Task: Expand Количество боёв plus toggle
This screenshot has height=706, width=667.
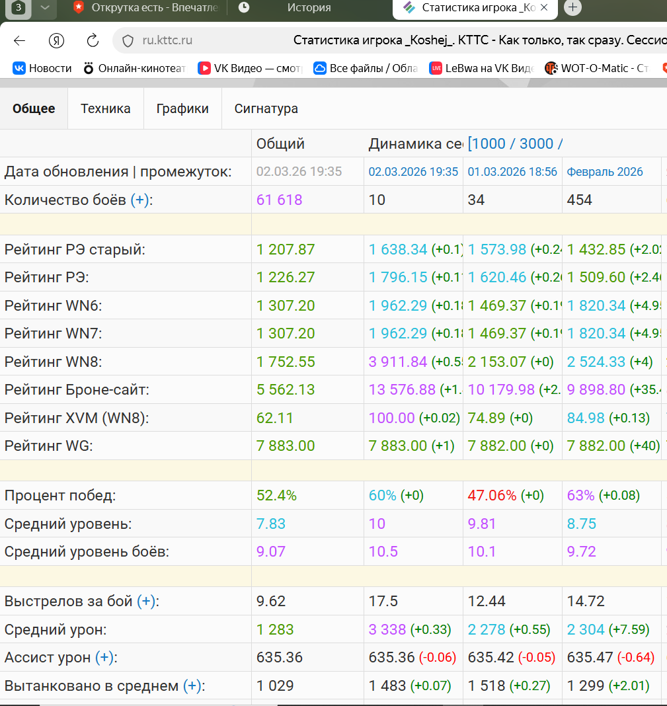Action: click(139, 200)
